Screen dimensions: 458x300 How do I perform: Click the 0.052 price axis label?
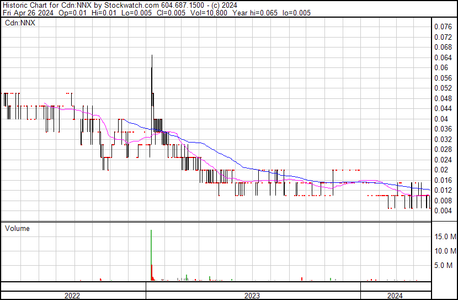click(443, 88)
